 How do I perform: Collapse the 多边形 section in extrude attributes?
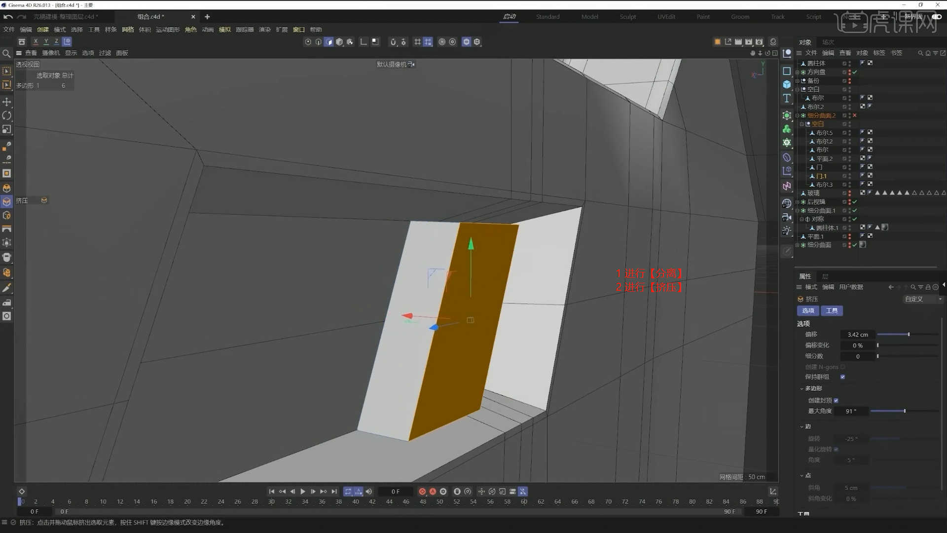[801, 388]
